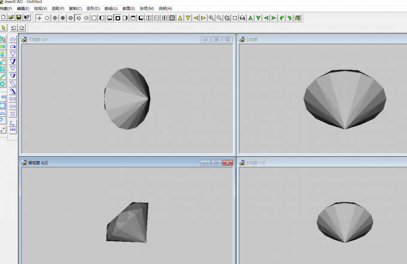Pick the filled arc-with-arrow surface tool
The height and width of the screenshot is (264, 407).
tap(13, 47)
